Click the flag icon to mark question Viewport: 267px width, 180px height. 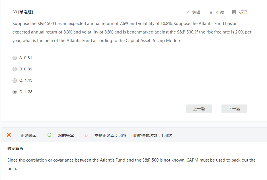(234, 12)
